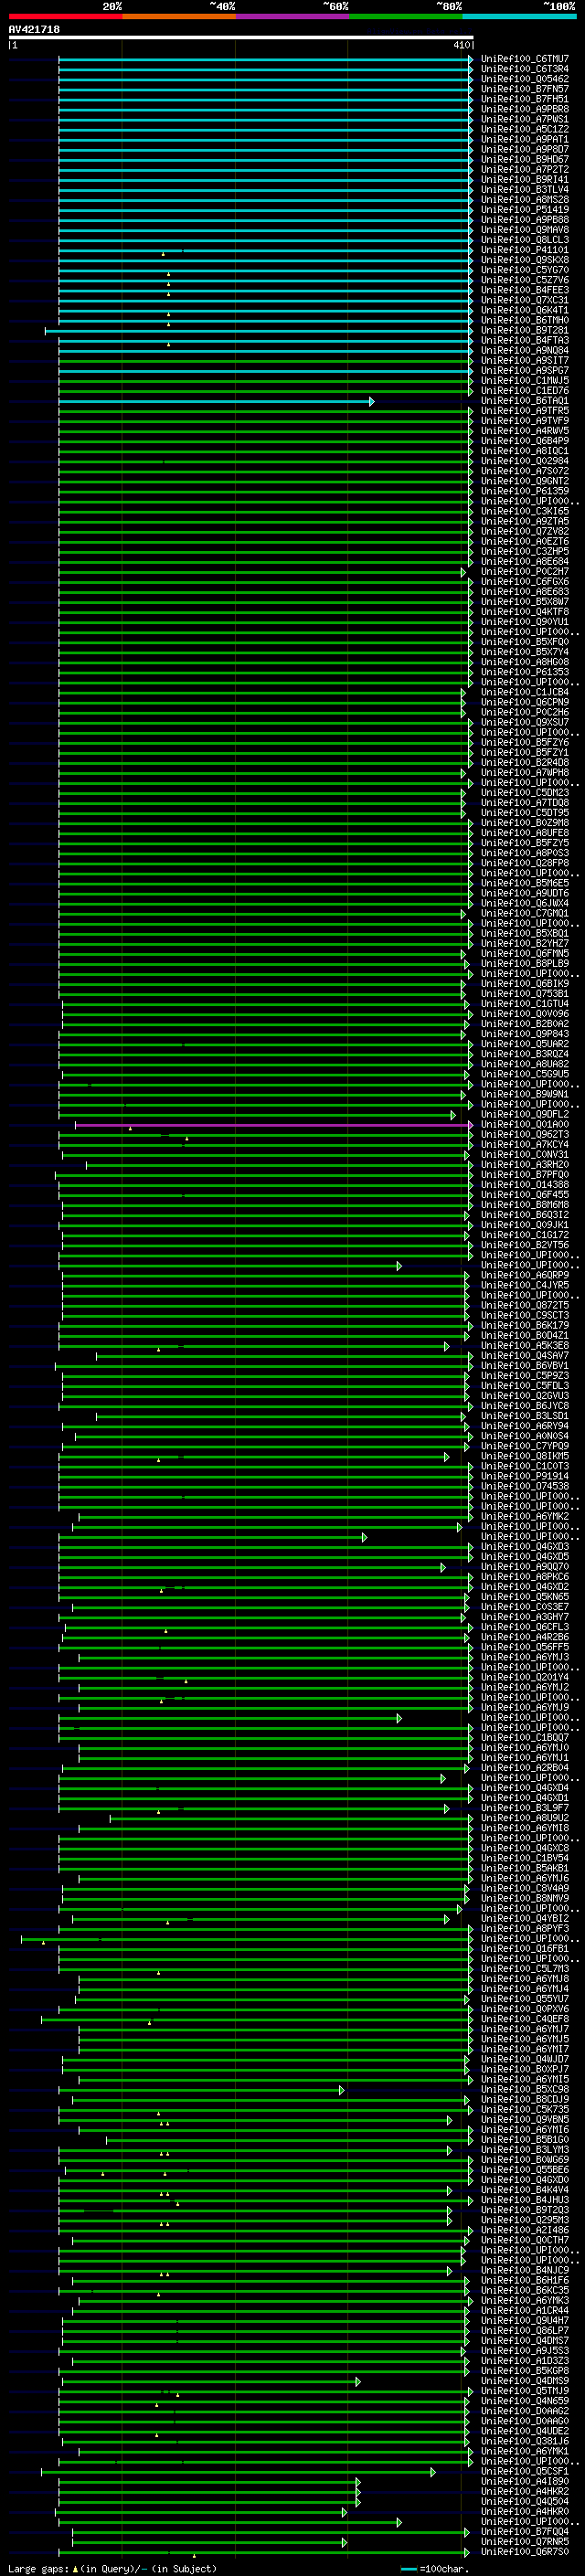Click label UniRef100_B4K4V4
The image size is (585, 2576).
click(525, 2190)
